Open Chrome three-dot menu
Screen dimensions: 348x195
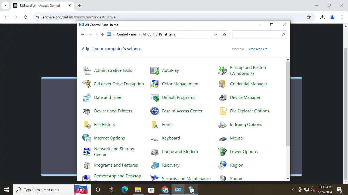[342, 17]
